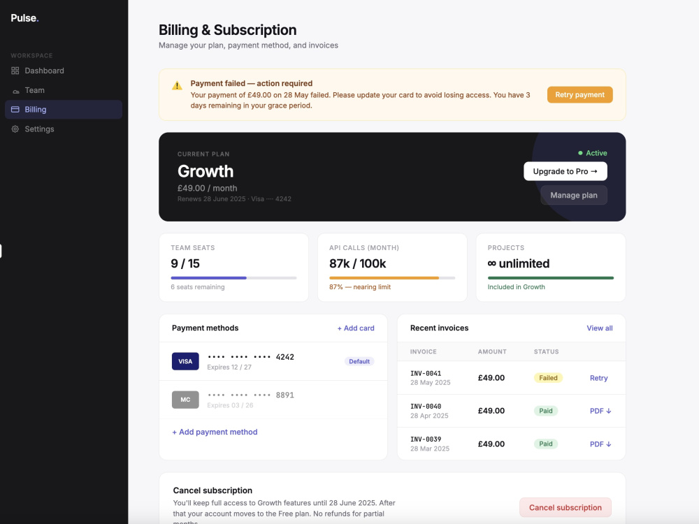Click the Billing card icon in sidebar
699x524 pixels.
coord(15,109)
